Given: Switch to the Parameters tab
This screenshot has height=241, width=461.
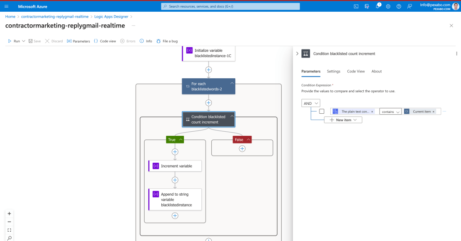Looking at the screenshot, I should tap(311, 71).
